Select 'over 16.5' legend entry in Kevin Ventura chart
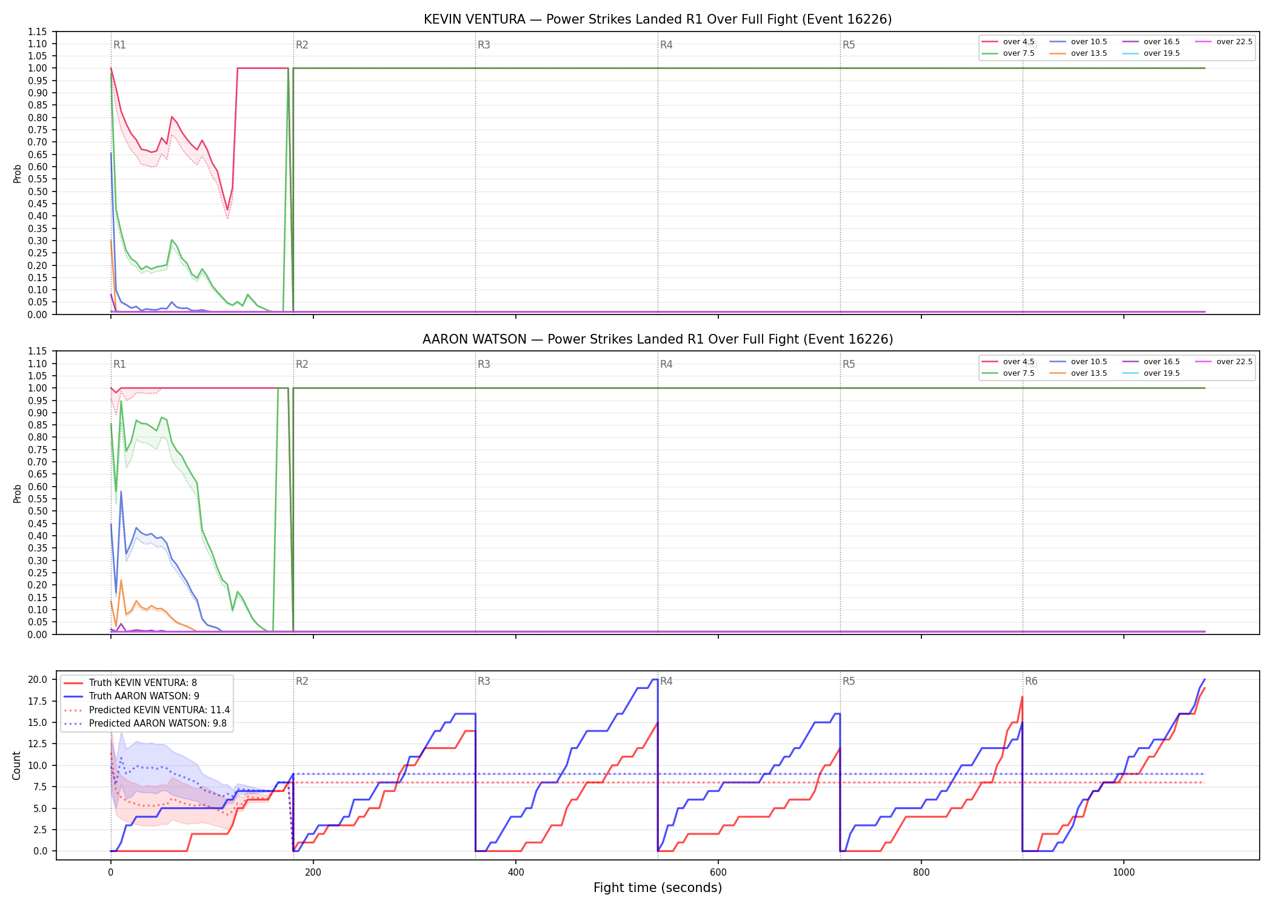This screenshot has width=1273, height=909. [x=1151, y=42]
